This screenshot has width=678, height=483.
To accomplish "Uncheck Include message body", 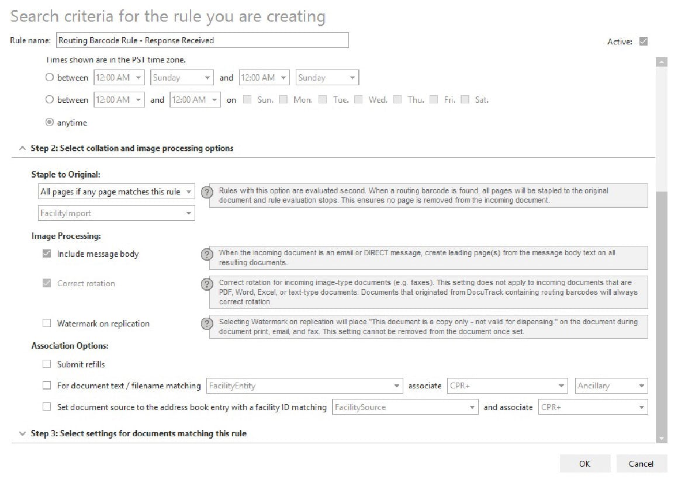I will (x=47, y=254).
